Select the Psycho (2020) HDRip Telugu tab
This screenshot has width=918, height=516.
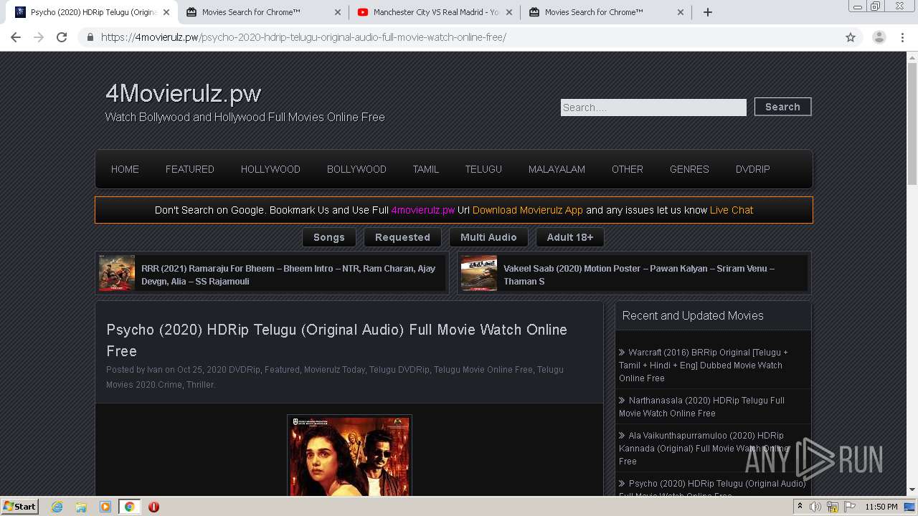(x=93, y=12)
